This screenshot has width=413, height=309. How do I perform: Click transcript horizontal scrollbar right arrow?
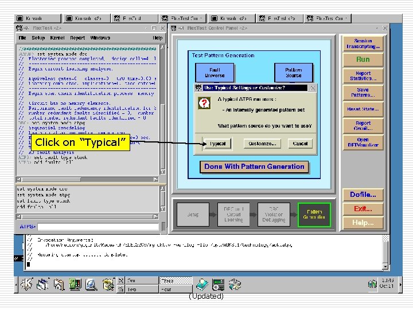(156, 179)
